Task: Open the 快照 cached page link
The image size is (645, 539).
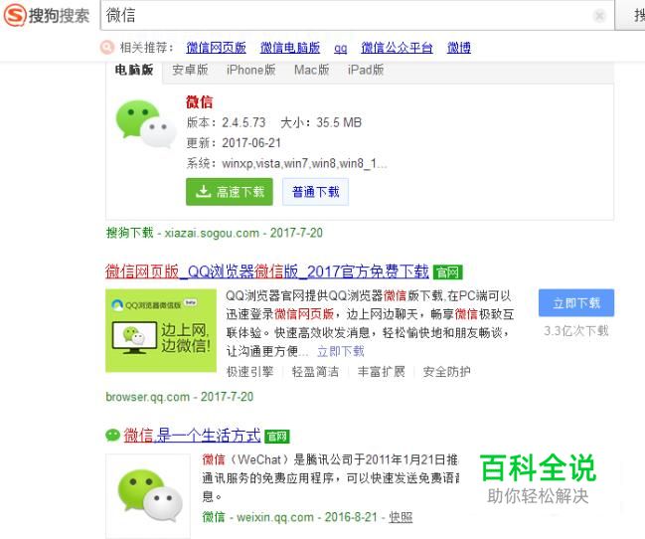Action: coord(401,517)
